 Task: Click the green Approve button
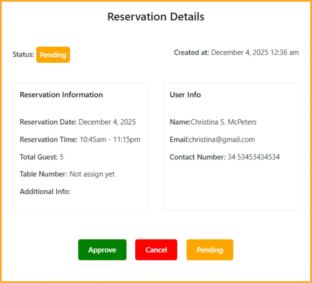pos(102,250)
